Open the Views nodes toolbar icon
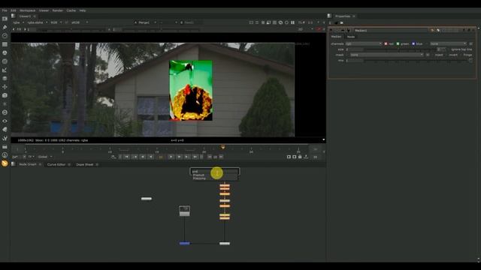Viewport: 481px width, 270px height. pos(5,121)
